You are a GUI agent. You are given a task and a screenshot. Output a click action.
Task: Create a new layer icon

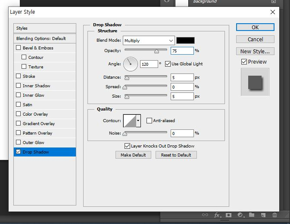[263, 215]
